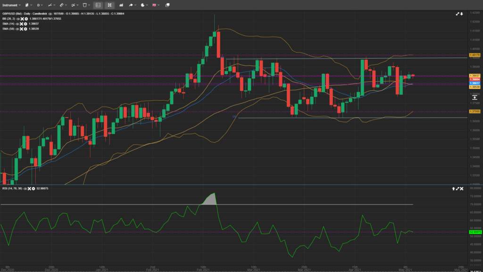This screenshot has height=272, width=483.
Task: Remove the SMA (50) indicator
Action: [22, 29]
